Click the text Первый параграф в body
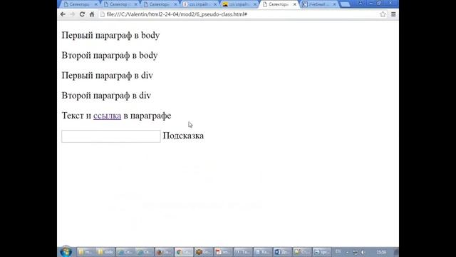This screenshot has height=257, width=456. point(110,35)
